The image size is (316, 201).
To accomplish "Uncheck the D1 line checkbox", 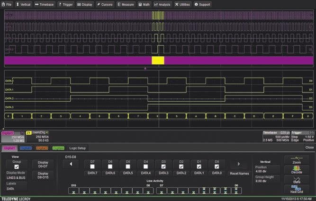I will tap(199, 166).
